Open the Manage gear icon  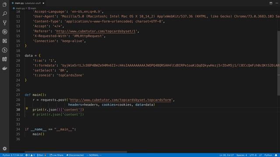coord(5,148)
